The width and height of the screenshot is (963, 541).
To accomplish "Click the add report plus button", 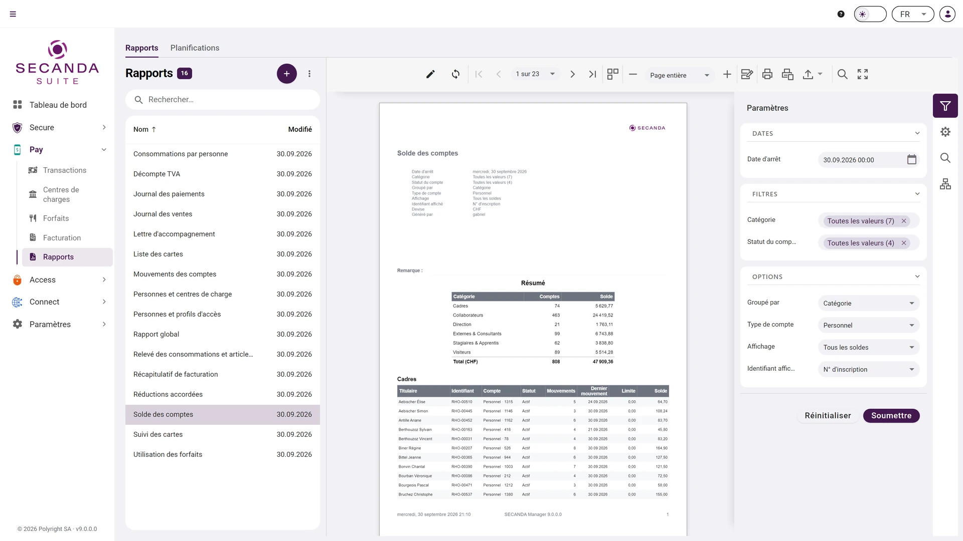I will pos(287,74).
